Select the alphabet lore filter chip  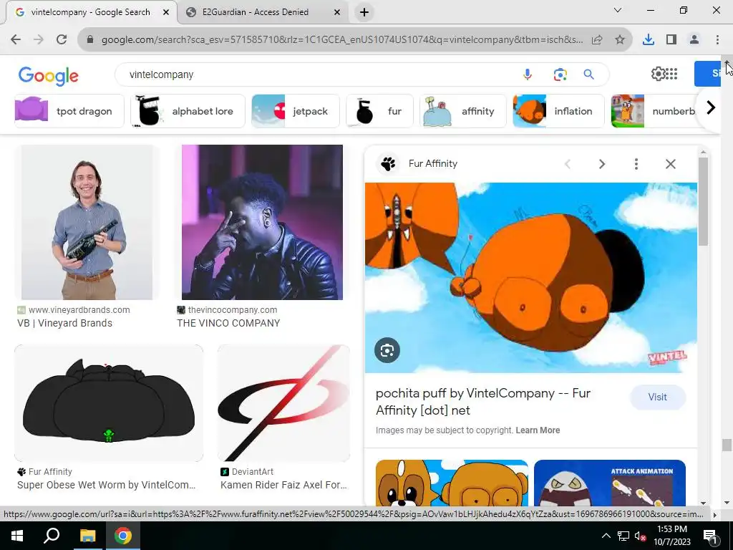tap(188, 111)
